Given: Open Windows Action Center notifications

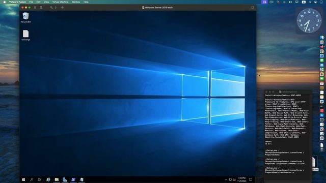Looking at the screenshot, I should tap(251, 179).
